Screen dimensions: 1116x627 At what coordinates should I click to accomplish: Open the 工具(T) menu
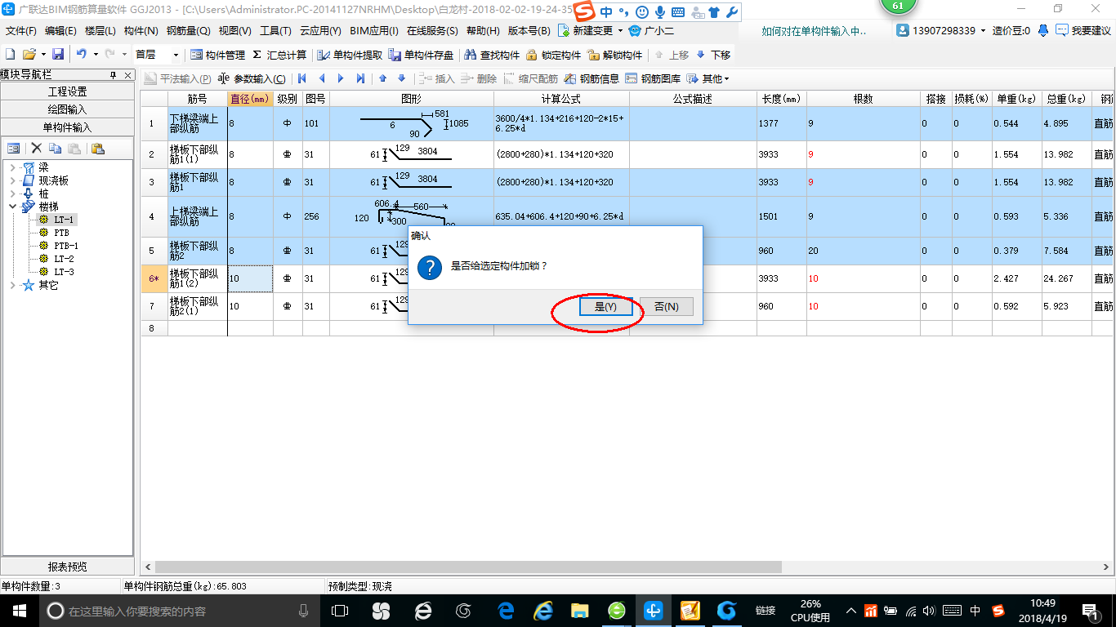tap(275, 30)
